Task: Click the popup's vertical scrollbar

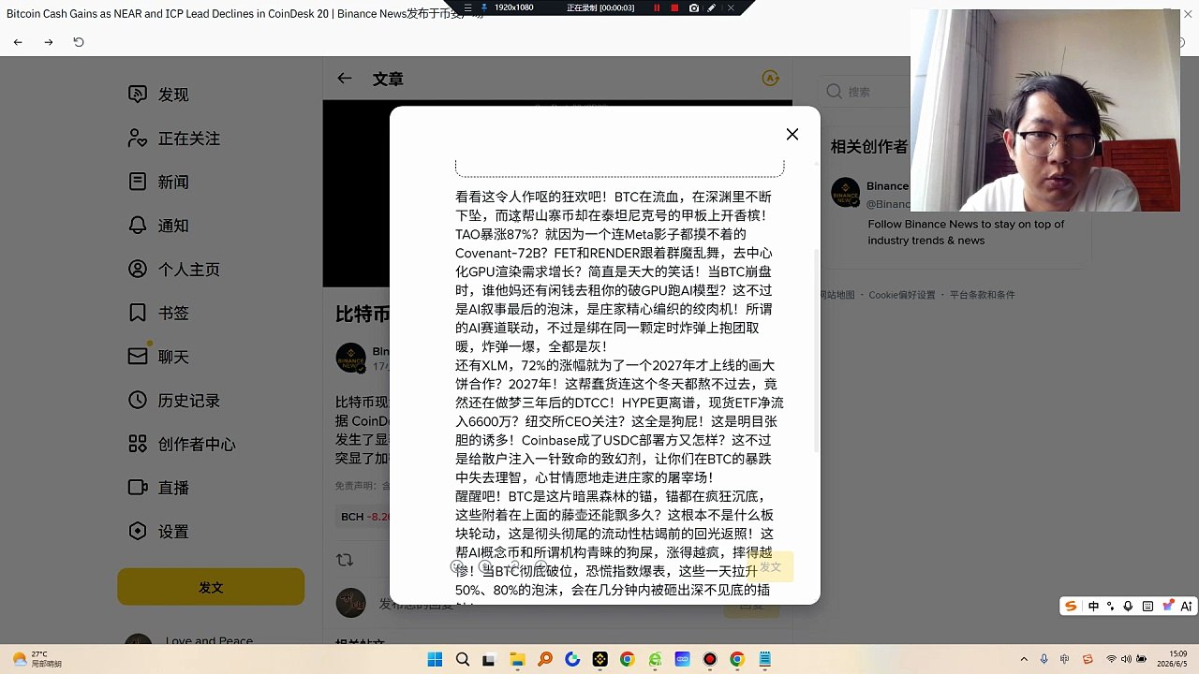Action: coord(816,351)
